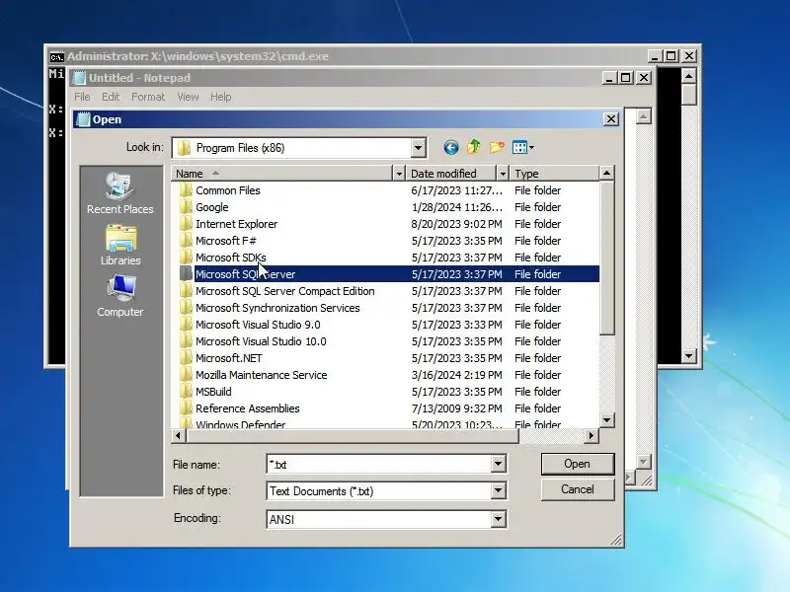Viewport: 790px width, 592px height.
Task: Expand the Files of type dropdown
Action: tap(498, 490)
